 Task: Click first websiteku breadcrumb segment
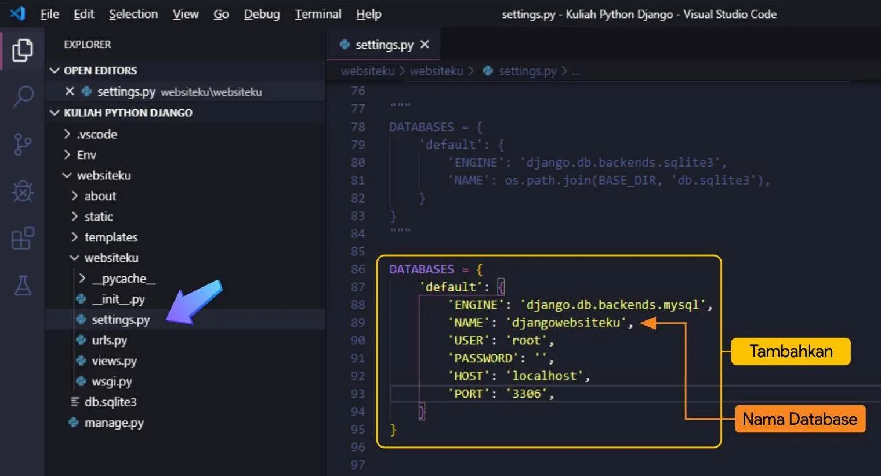[x=367, y=71]
